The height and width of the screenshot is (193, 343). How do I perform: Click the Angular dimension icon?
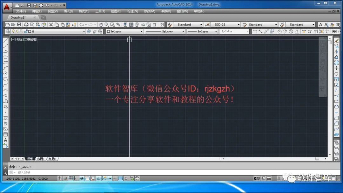[297, 31]
